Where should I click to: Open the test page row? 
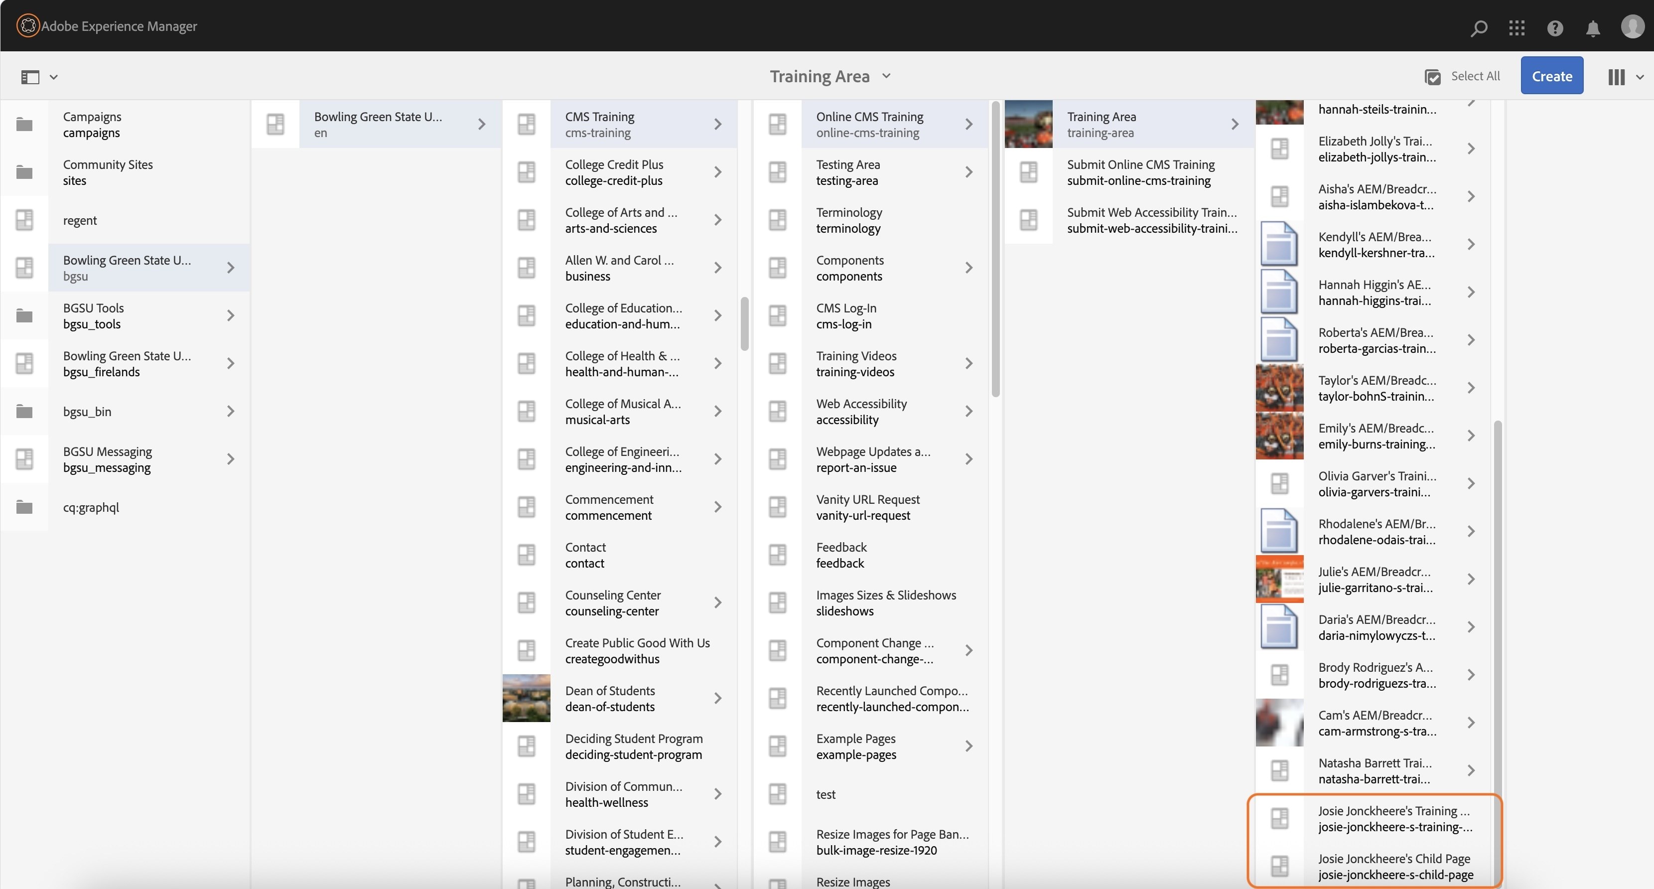[x=871, y=794]
